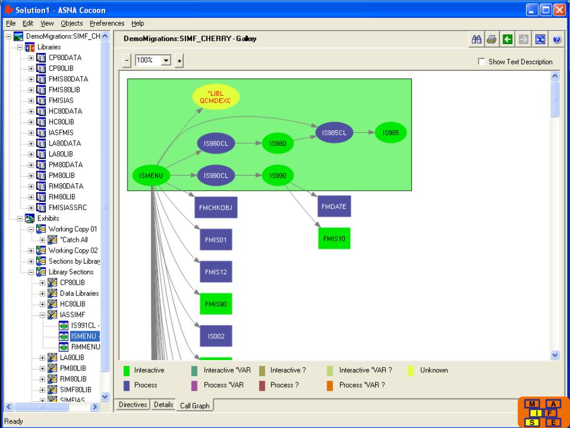570x428 pixels.
Task: Expand the CP80DATA library node
Action: pyautogui.click(x=31, y=58)
